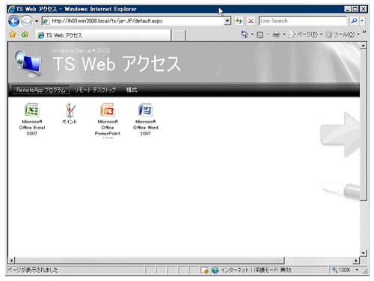Print the page with printer icon
374x281 pixels.
(276, 34)
